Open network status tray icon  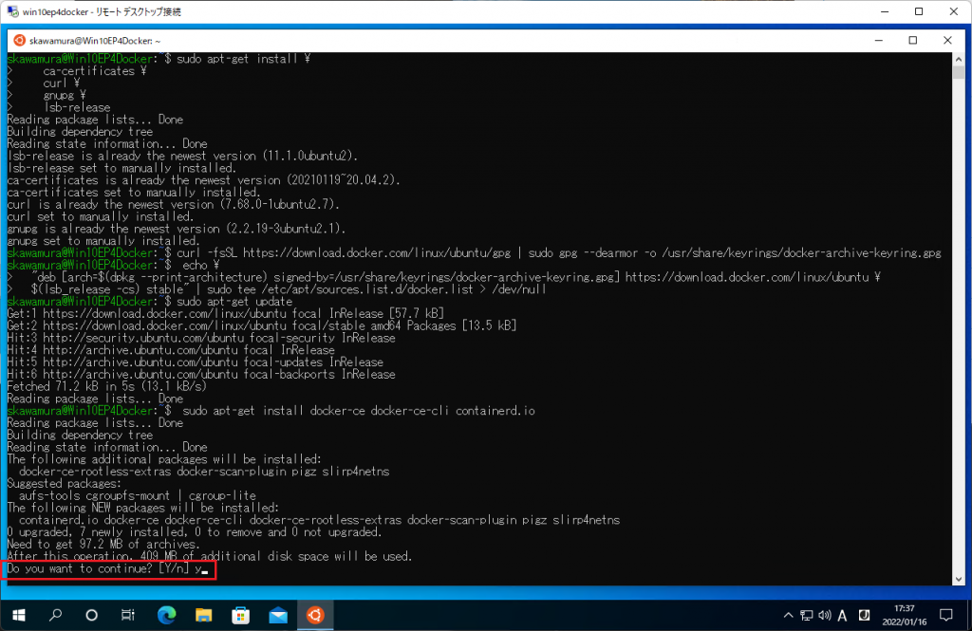pos(806,615)
